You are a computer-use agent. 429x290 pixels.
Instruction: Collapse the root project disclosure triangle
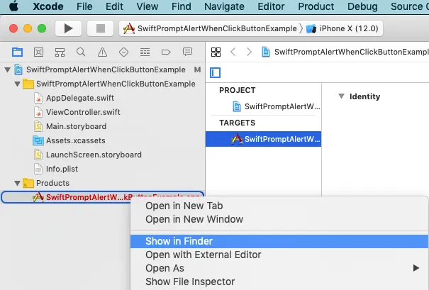pos(7,69)
